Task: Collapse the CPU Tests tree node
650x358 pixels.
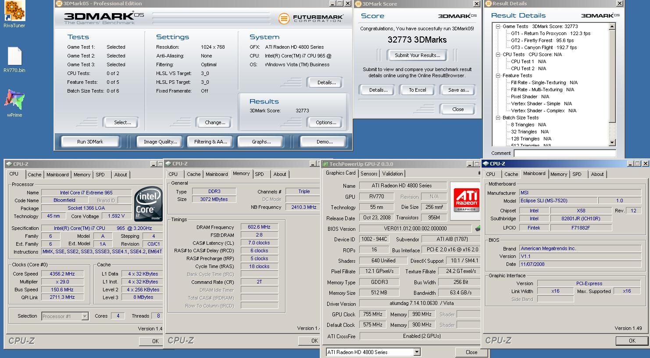Action: 498,54
